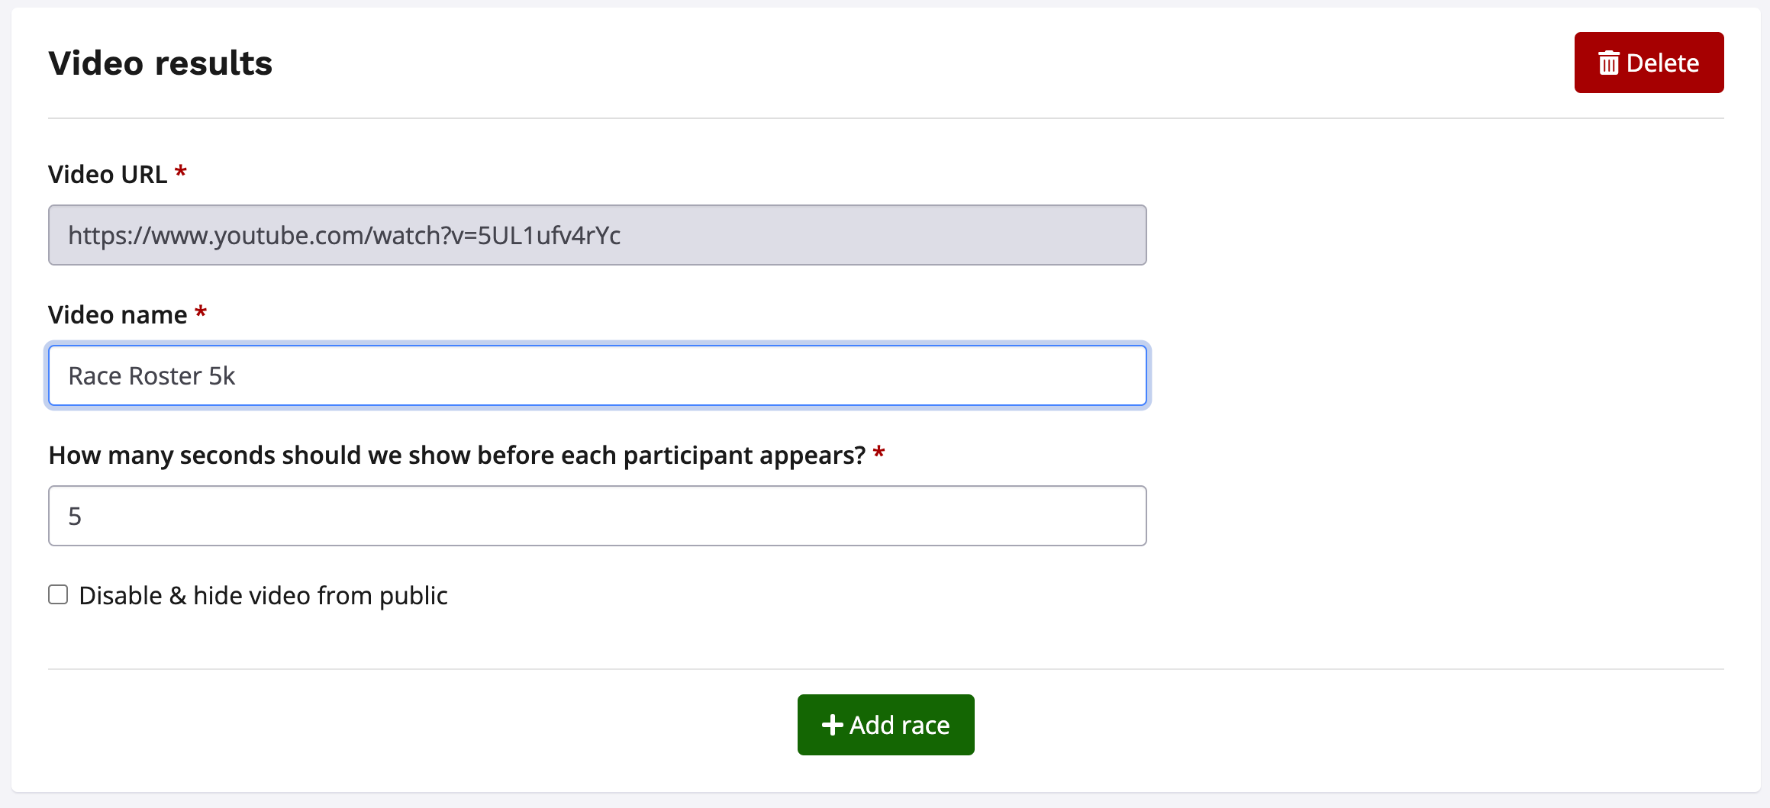Click the Video results heading

[160, 63]
